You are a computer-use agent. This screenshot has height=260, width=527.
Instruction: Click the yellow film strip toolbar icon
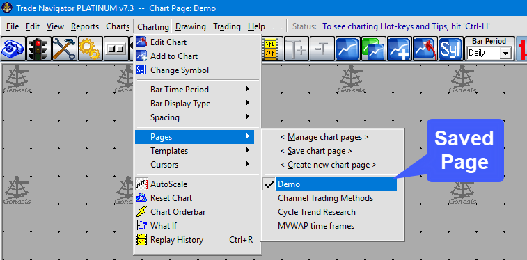[x=270, y=49]
